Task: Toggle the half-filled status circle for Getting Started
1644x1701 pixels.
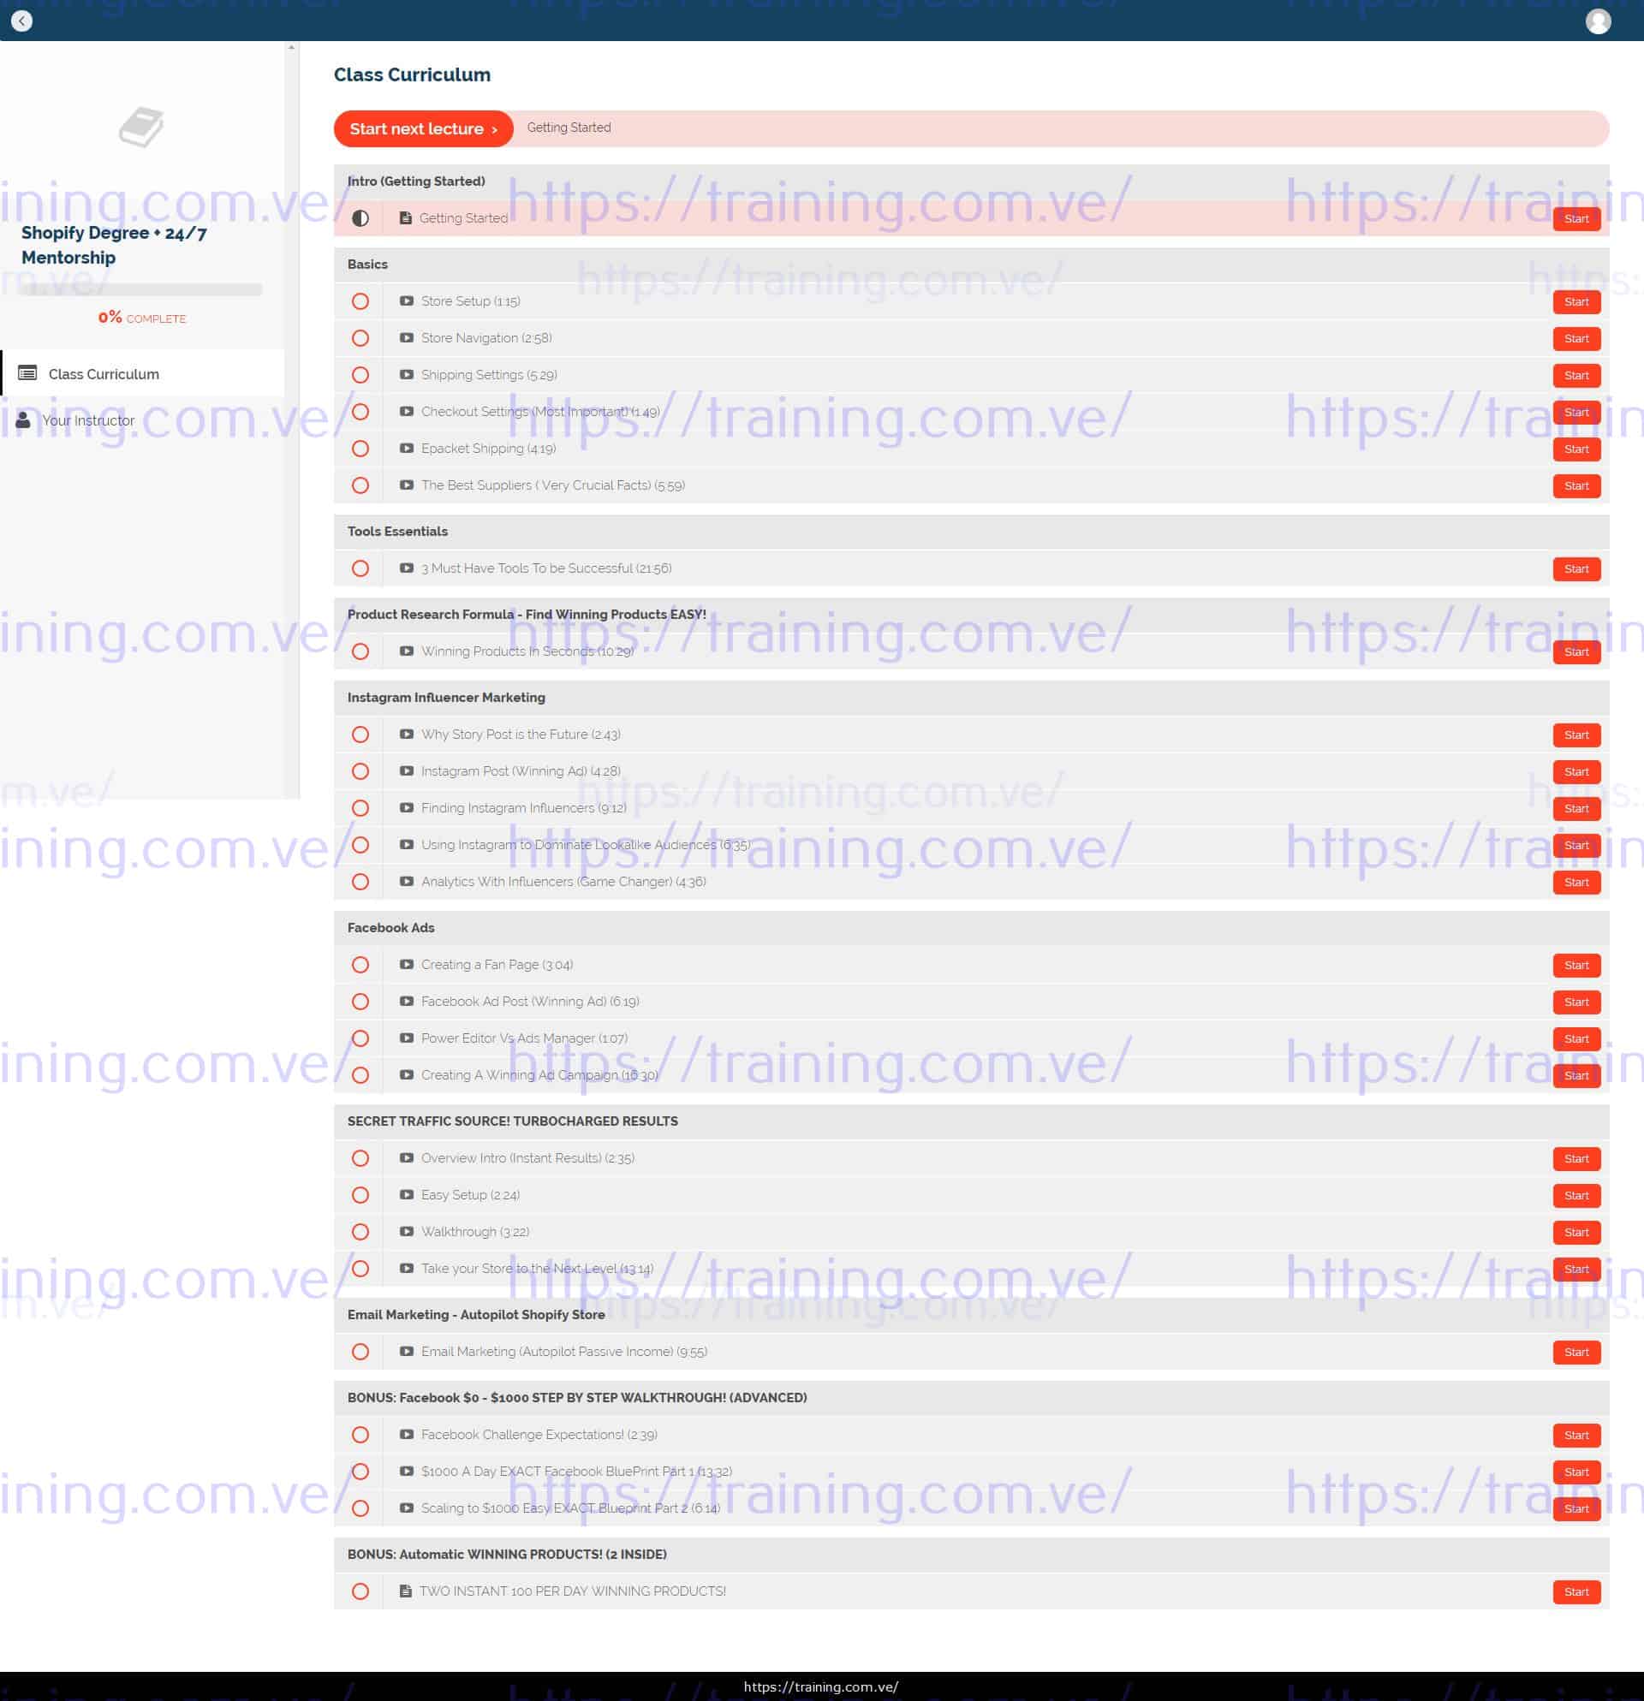Action: pos(360,217)
